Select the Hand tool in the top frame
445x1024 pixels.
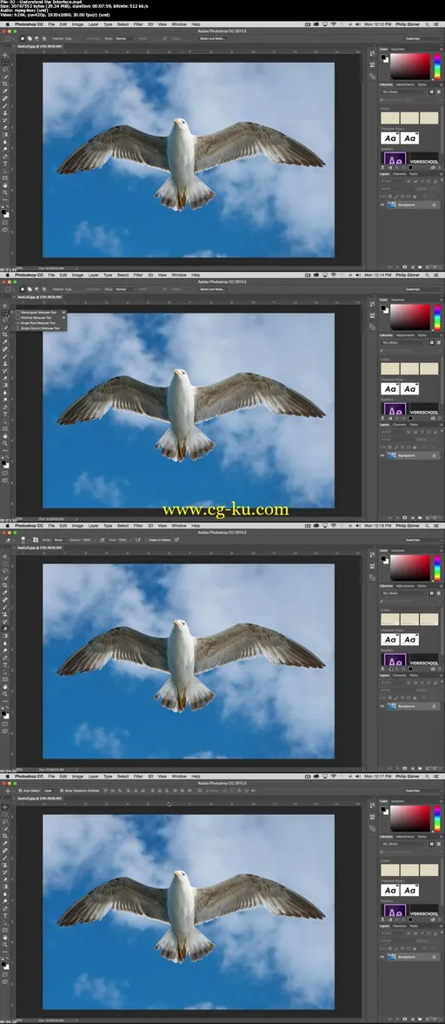point(4,185)
